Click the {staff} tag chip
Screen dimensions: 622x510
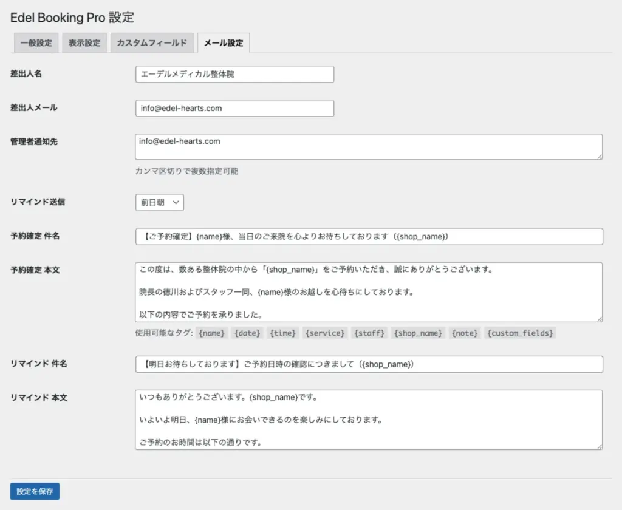[370, 333]
